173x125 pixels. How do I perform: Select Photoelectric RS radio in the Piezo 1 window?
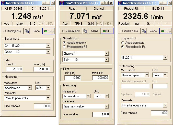point(64,47)
